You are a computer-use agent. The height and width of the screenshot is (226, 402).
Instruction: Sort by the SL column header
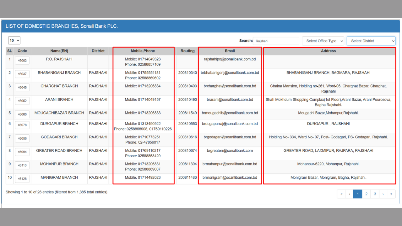(9, 51)
